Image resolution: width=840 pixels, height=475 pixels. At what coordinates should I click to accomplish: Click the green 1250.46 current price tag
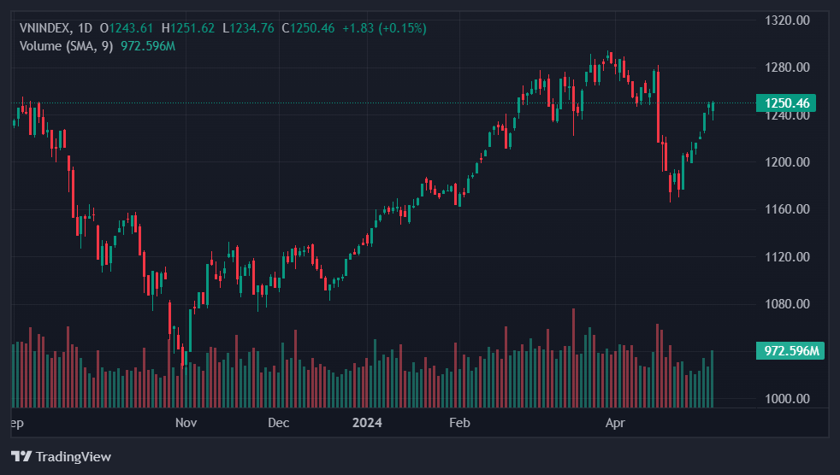tap(786, 103)
